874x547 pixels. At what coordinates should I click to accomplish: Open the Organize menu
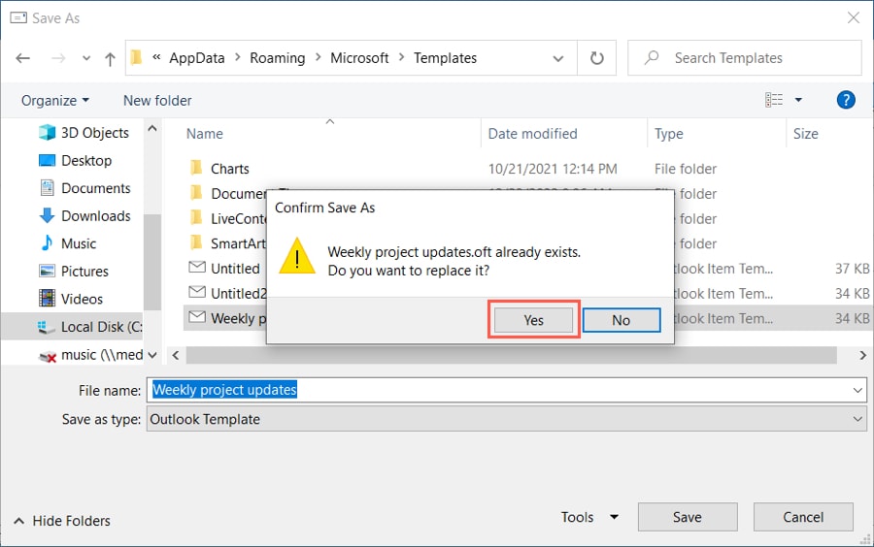click(x=54, y=101)
